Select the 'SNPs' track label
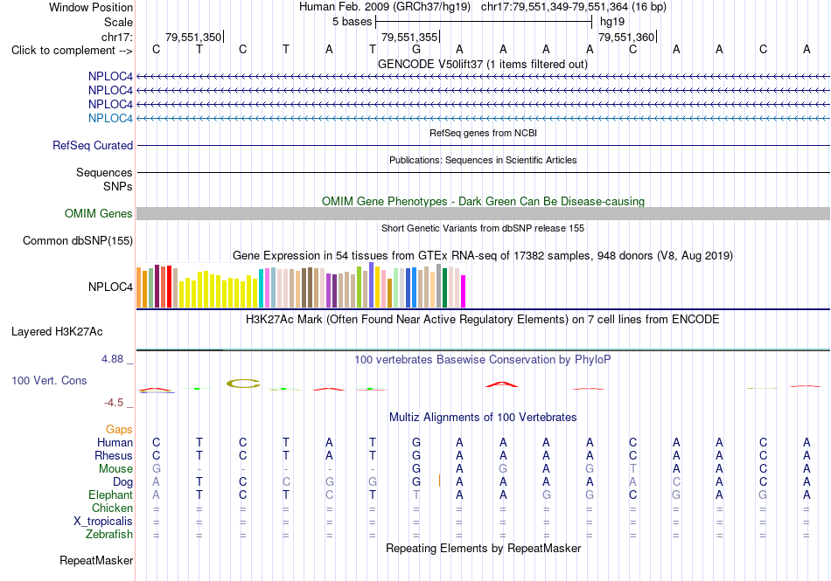831x581 pixels. pos(118,186)
